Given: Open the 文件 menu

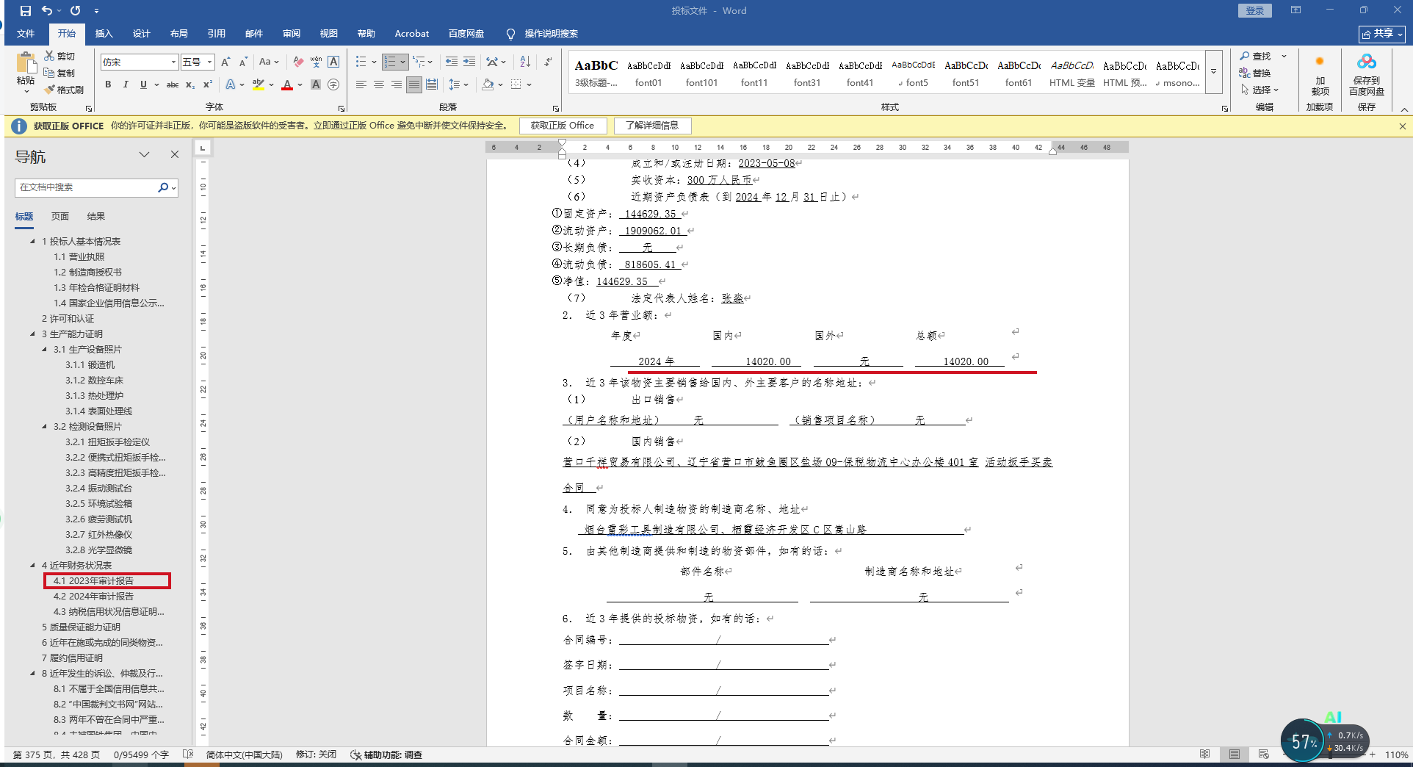Looking at the screenshot, I should pos(26,34).
